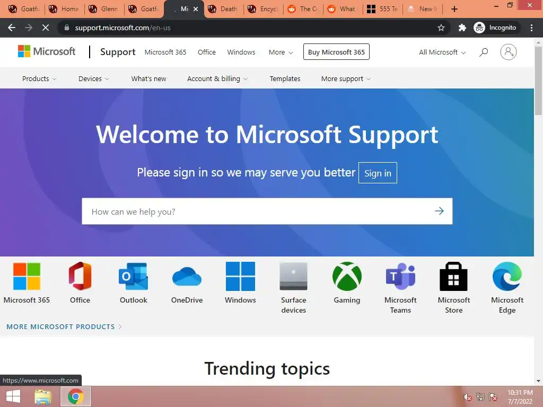
Task: Focus the How can we help search box
Action: pyautogui.click(x=267, y=211)
